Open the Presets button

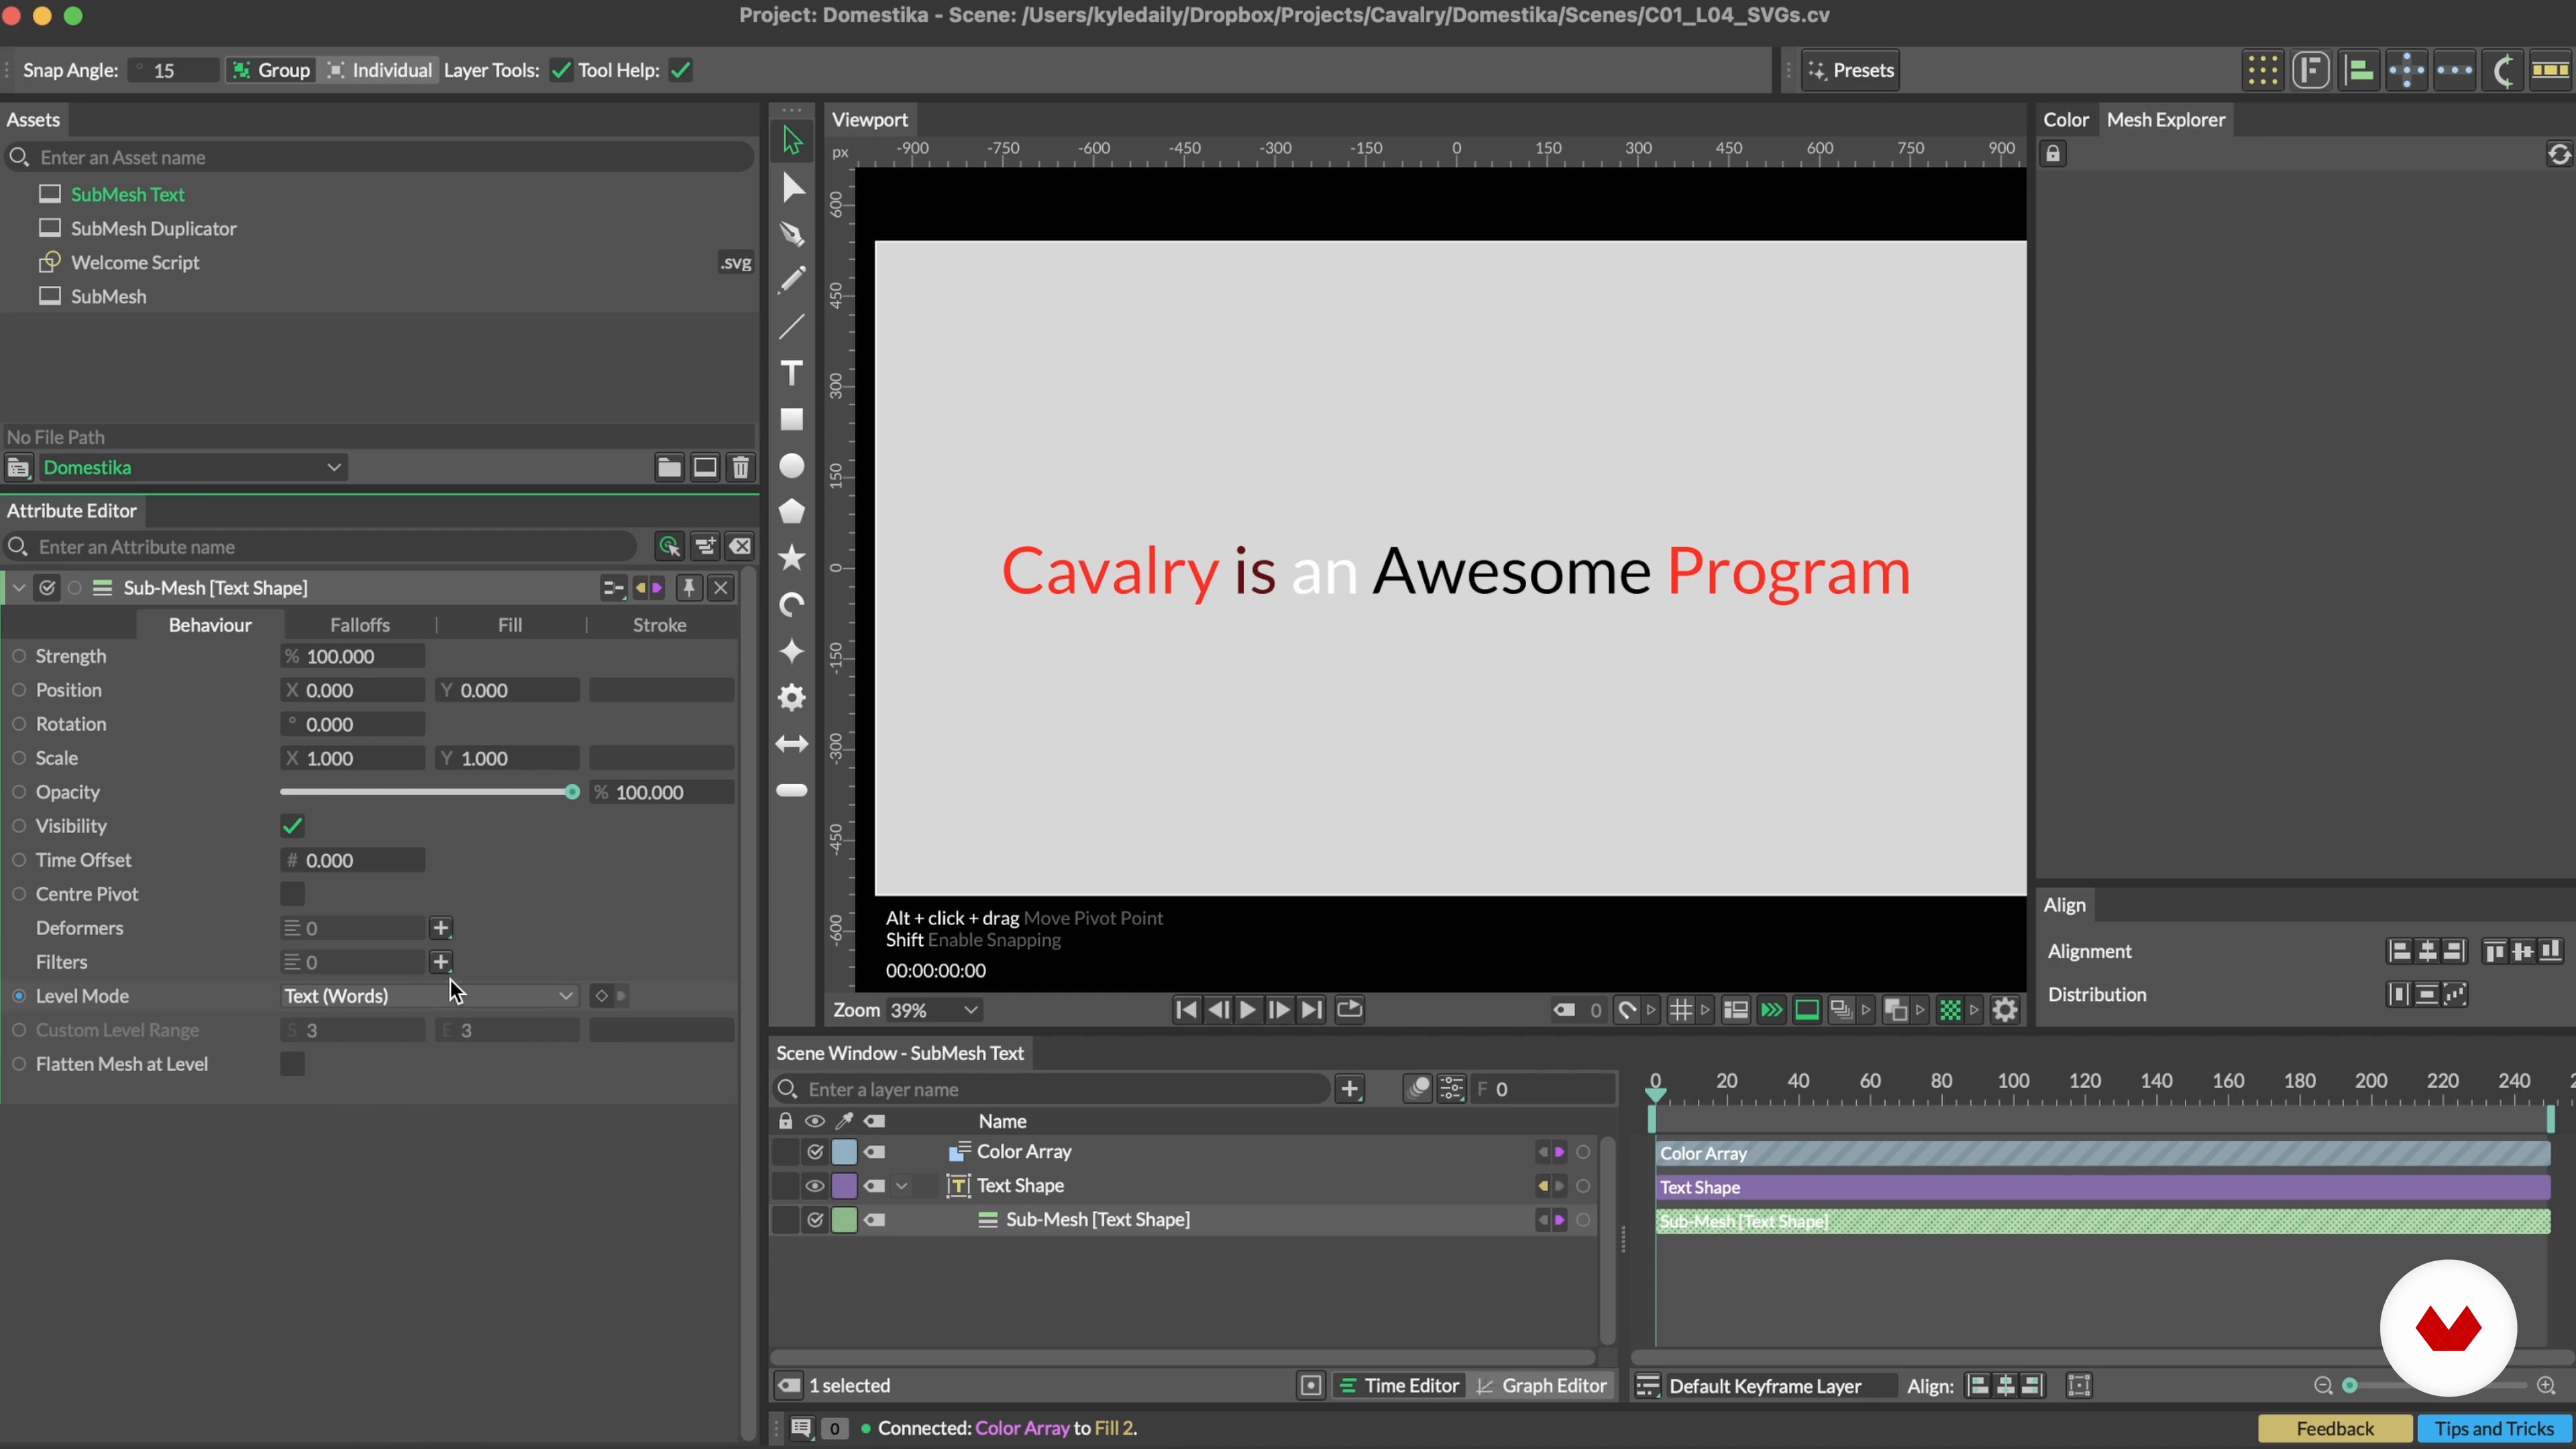click(x=1851, y=70)
